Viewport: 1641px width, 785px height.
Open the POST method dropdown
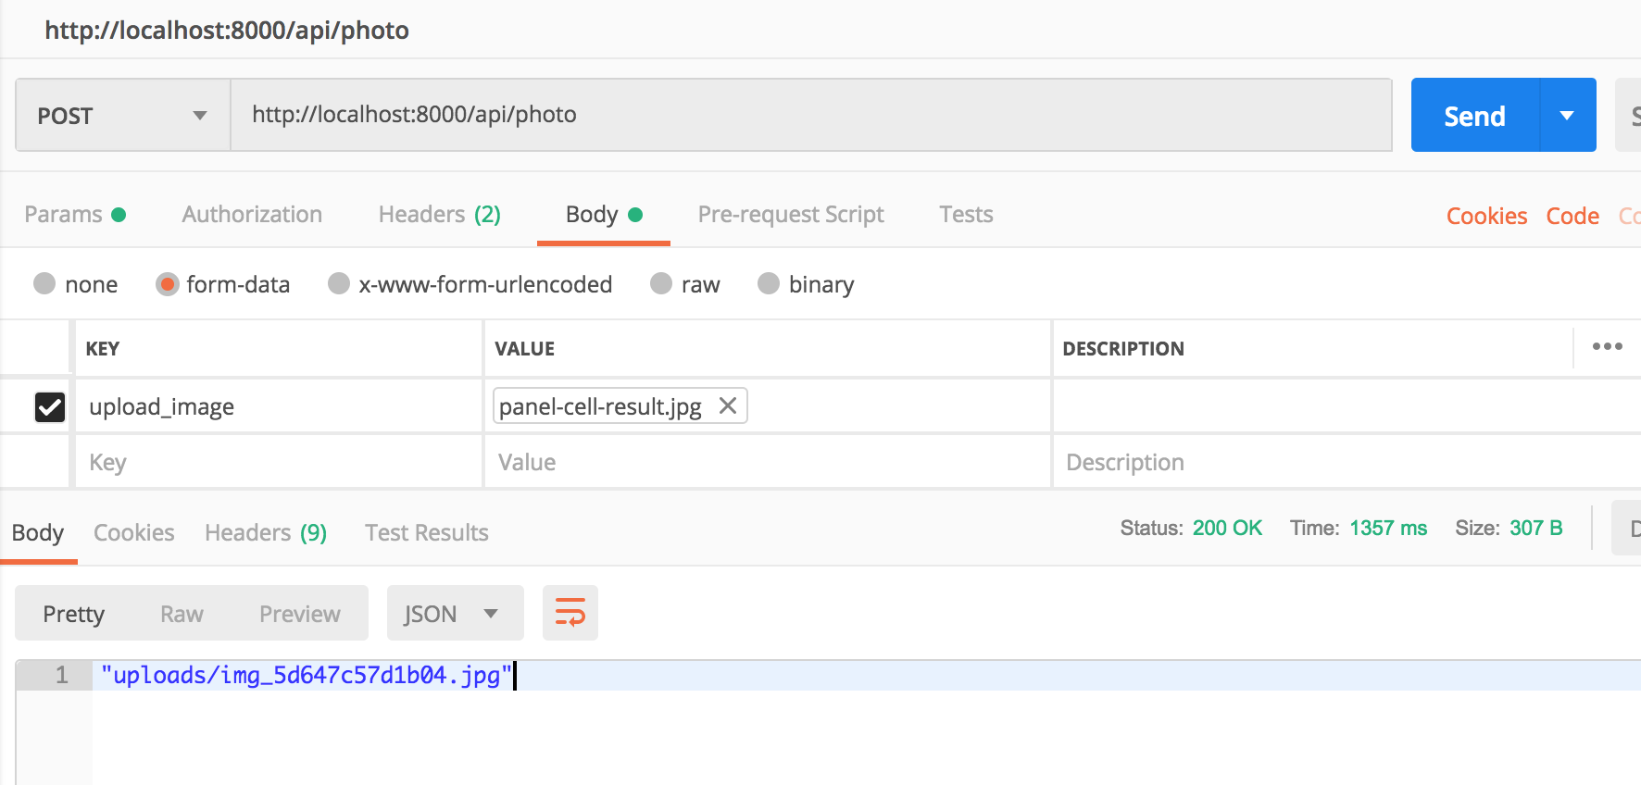click(123, 115)
